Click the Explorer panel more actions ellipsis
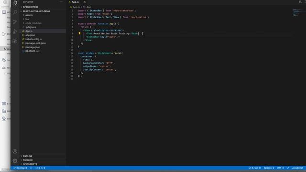Viewport: 306px width, 172px height. 61,2
